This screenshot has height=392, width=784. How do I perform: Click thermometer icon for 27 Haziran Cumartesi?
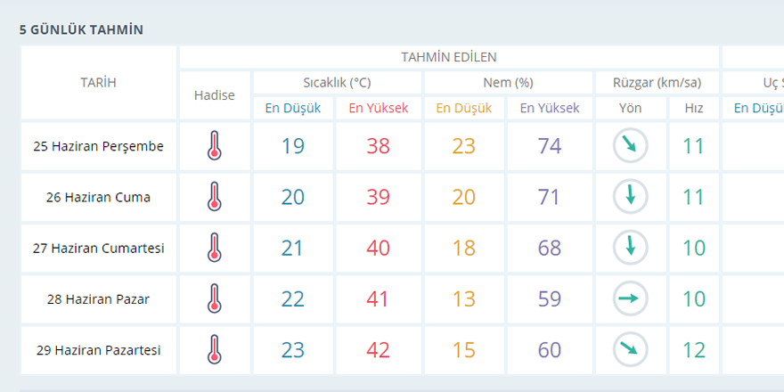click(x=215, y=248)
